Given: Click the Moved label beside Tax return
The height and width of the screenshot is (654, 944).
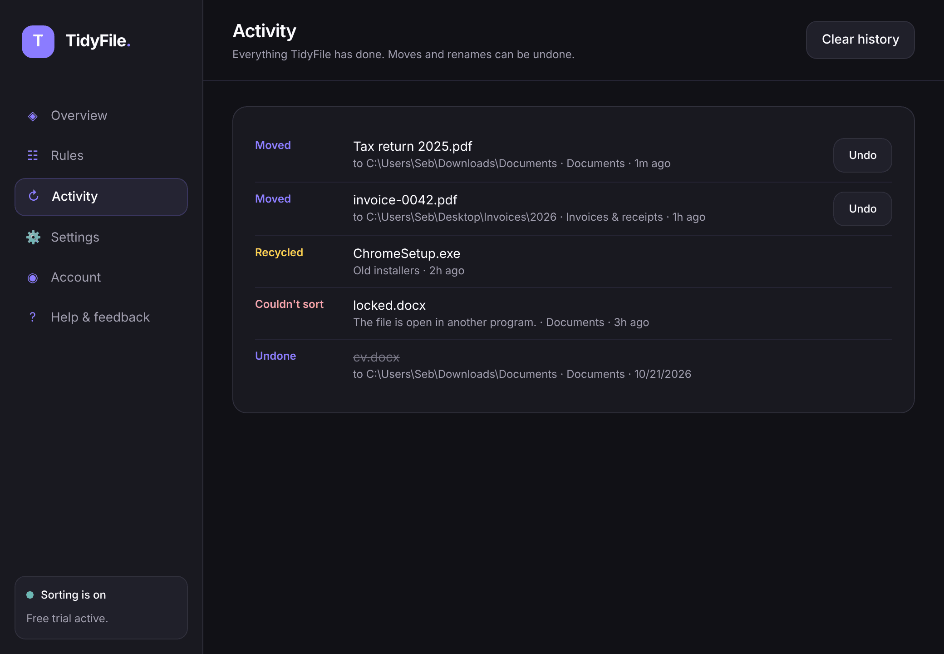Looking at the screenshot, I should (273, 145).
